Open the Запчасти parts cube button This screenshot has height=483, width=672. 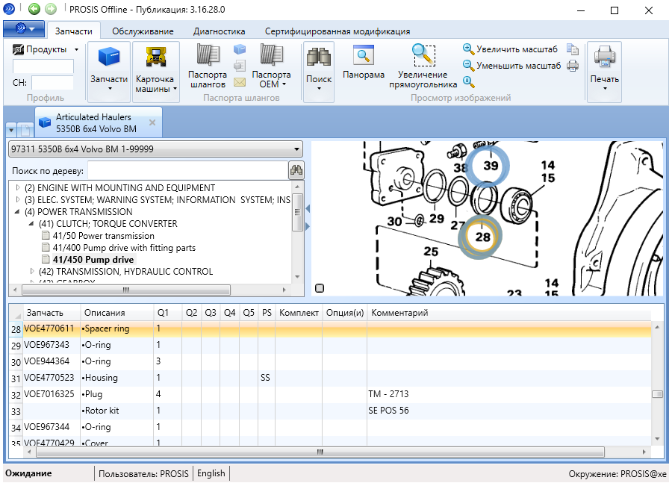109,71
